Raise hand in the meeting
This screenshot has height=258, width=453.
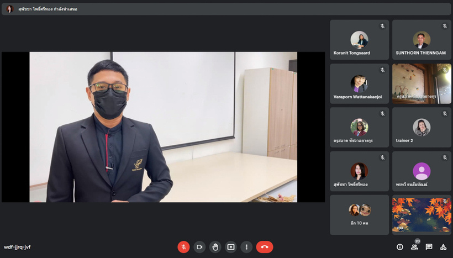tap(215, 247)
